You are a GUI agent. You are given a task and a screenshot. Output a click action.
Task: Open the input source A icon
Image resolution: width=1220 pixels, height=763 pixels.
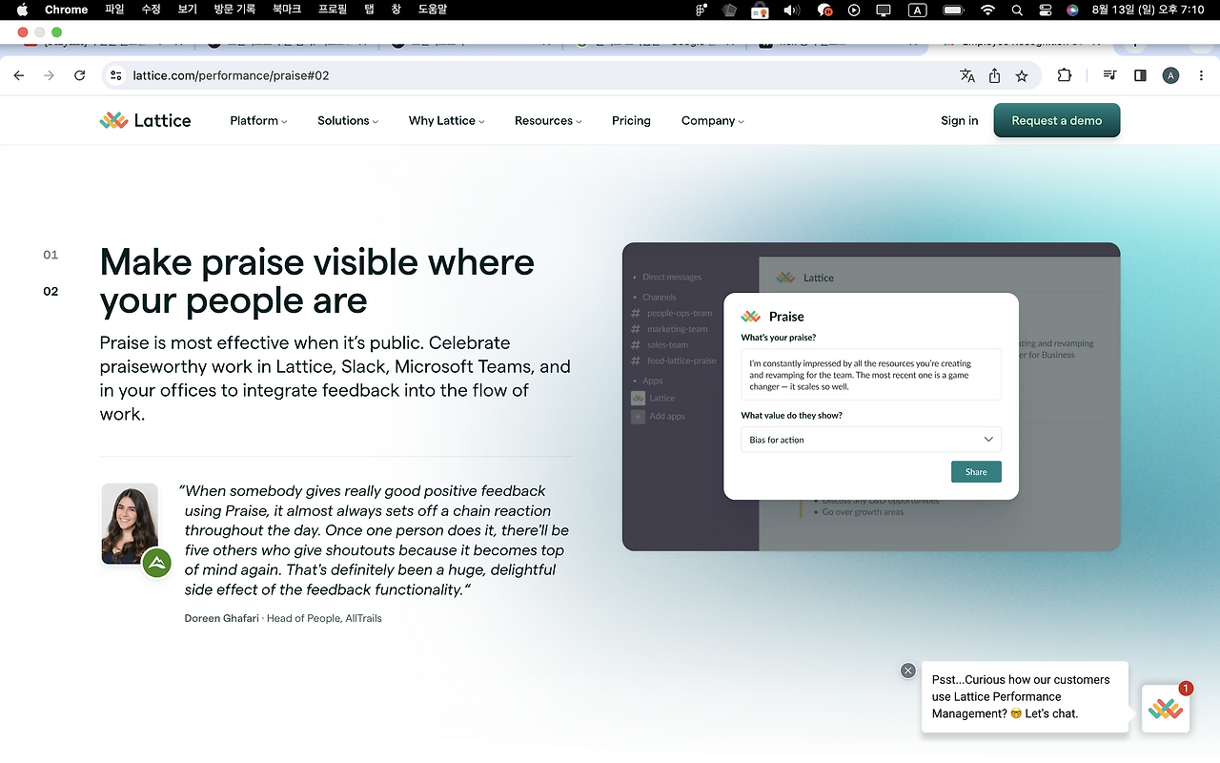(x=917, y=10)
